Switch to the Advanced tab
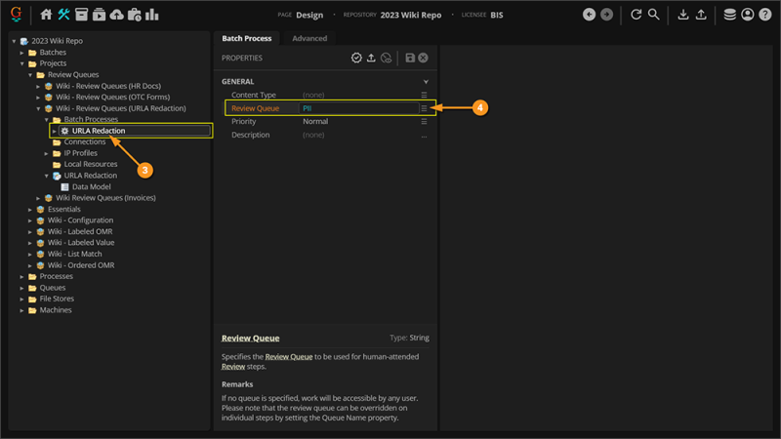781x439 pixels. pyautogui.click(x=309, y=38)
